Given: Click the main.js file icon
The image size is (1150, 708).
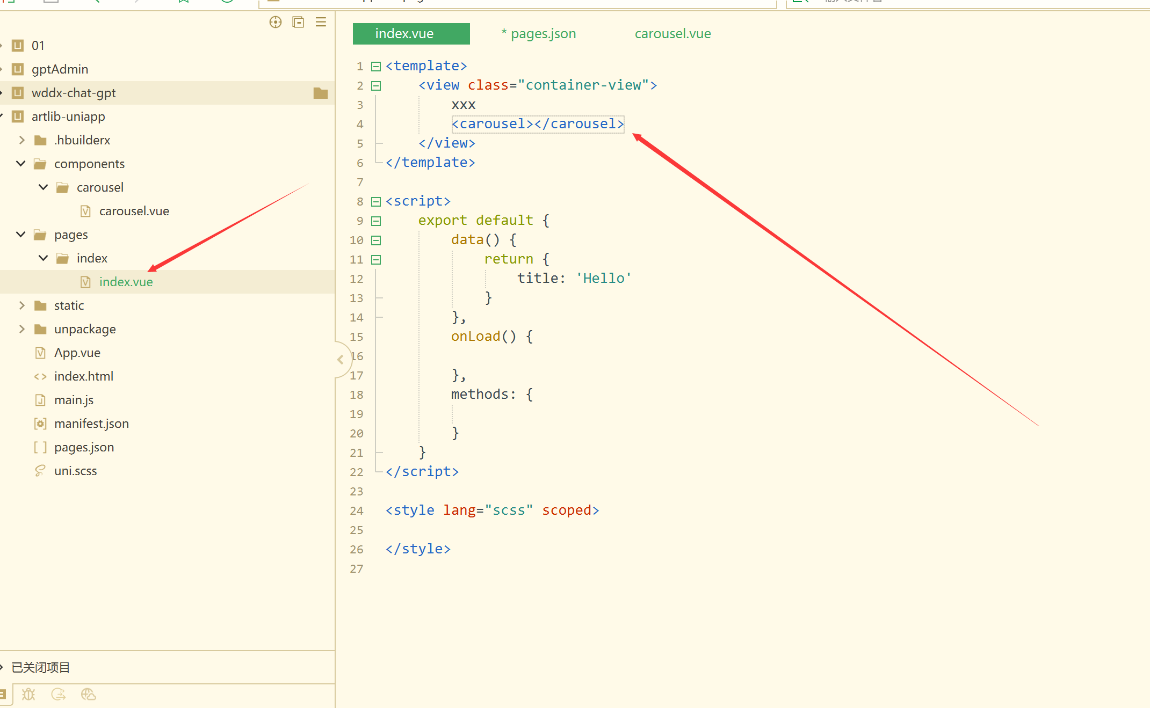Looking at the screenshot, I should click(x=40, y=400).
